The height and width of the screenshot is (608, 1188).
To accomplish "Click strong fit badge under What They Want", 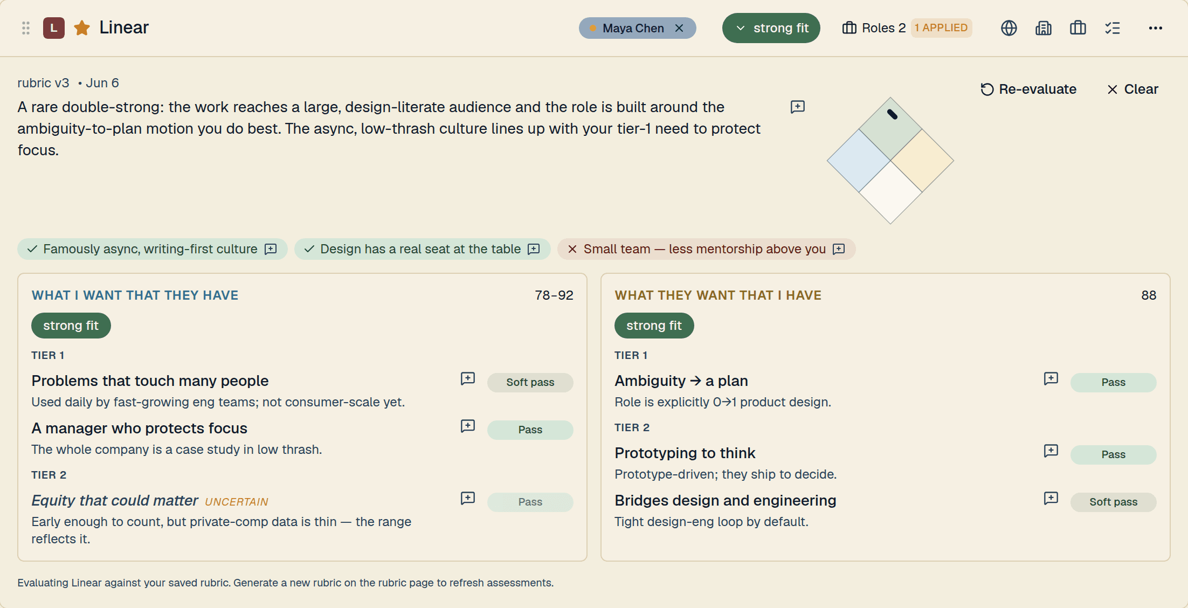I will pyautogui.click(x=654, y=326).
